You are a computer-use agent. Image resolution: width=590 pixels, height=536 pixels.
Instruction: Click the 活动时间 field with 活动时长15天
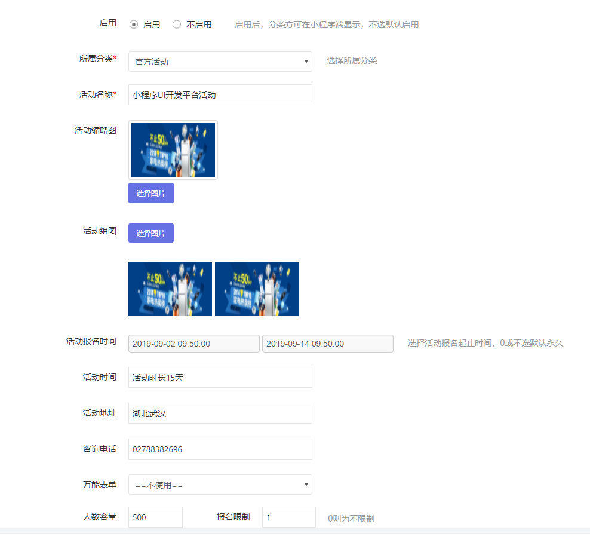point(220,377)
